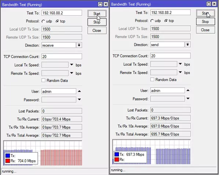Click Close button in right window
The image size is (220, 175).
205,30
